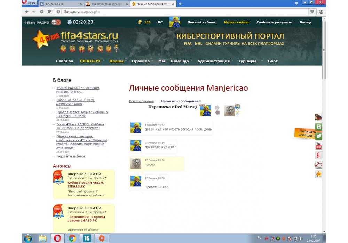Open the Турниры+ dropdown menu

point(250,61)
